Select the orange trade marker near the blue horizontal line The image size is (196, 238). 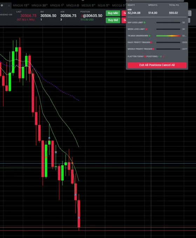pos(72,163)
